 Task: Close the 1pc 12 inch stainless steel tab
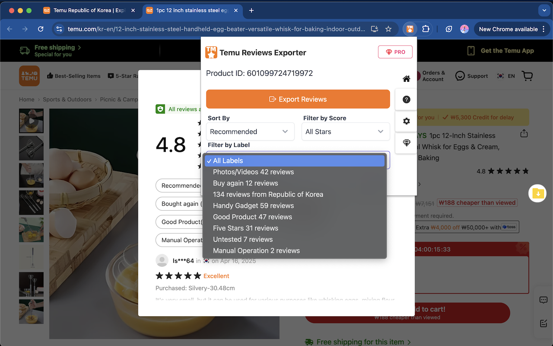click(235, 10)
